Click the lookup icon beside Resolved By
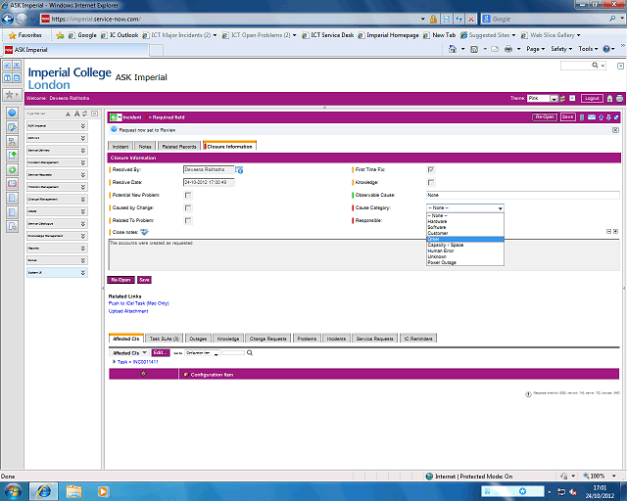The height and width of the screenshot is (501, 627). (239, 170)
